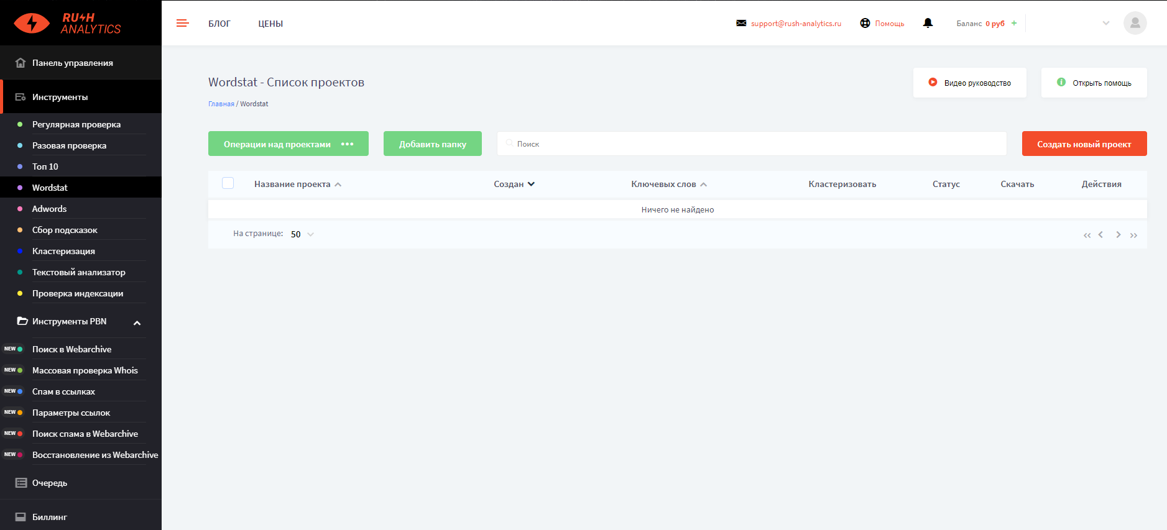
Task: Sort by Создан column arrow
Action: click(x=532, y=184)
